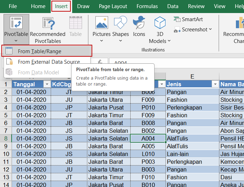Click the row 8 header
244x187 pixels.
6,138
